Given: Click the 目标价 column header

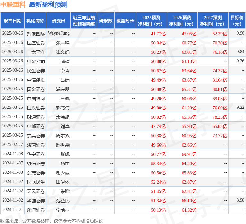Looking at the screenshot, I should [237, 21].
